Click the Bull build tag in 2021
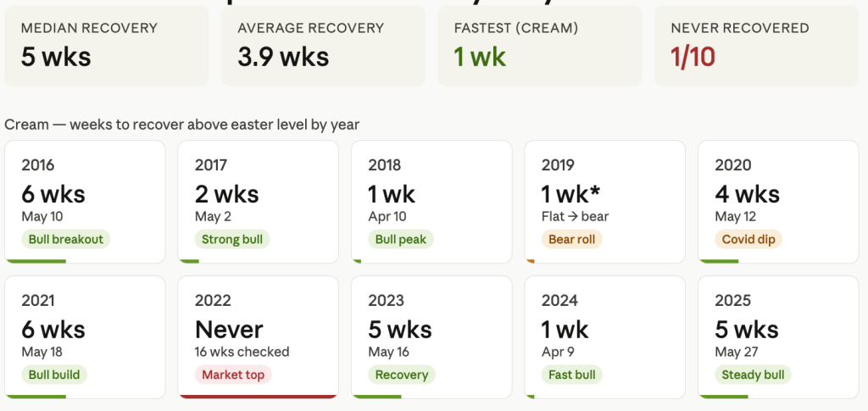Screen dimensions: 868x411 (54, 375)
